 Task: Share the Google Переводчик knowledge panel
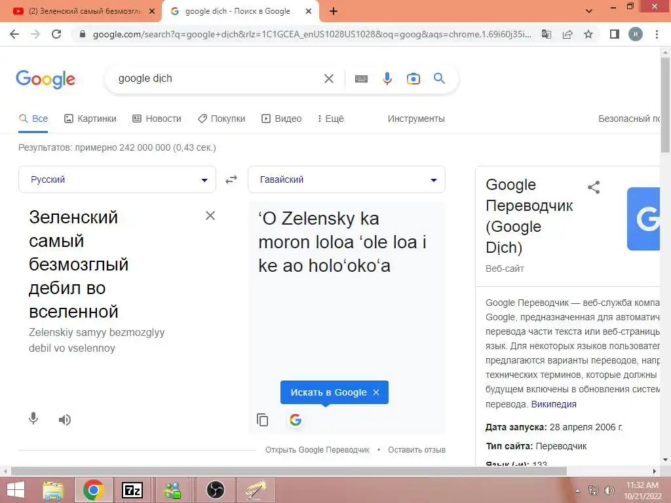coord(594,187)
